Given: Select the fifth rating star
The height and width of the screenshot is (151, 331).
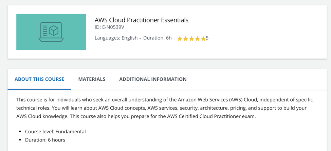Looking at the screenshot, I should [x=203, y=39].
